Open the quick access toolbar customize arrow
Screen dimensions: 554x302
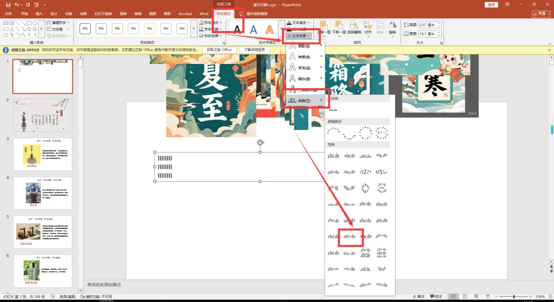coord(45,5)
